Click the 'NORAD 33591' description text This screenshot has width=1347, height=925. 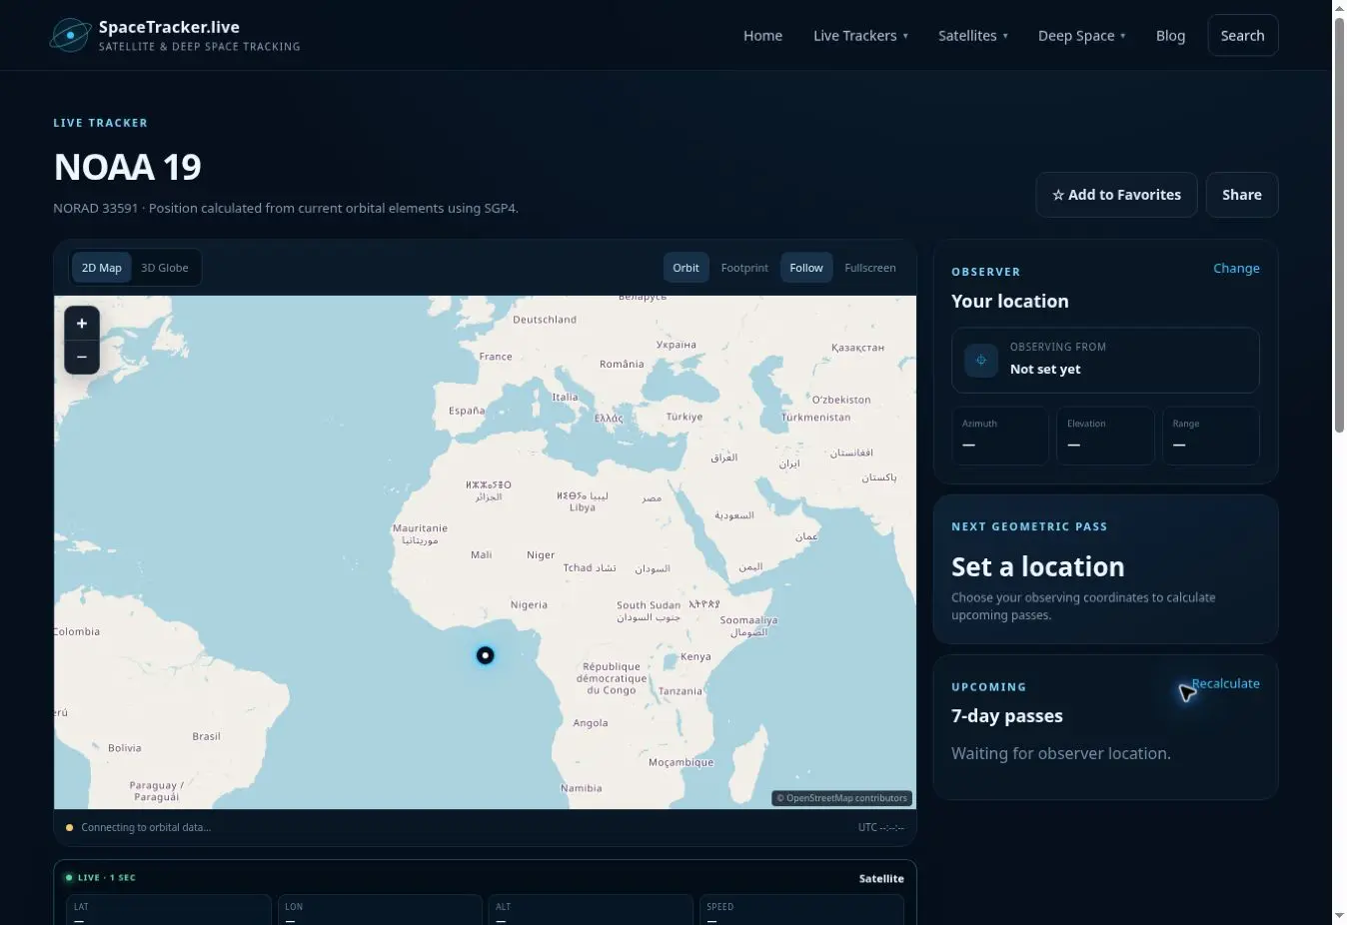pos(286,209)
